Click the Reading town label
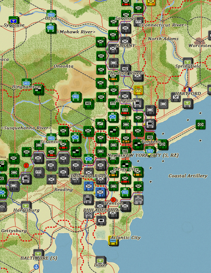 pyautogui.click(x=63, y=189)
